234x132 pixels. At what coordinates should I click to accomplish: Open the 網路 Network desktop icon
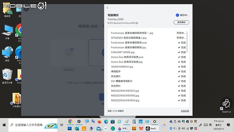7,54
